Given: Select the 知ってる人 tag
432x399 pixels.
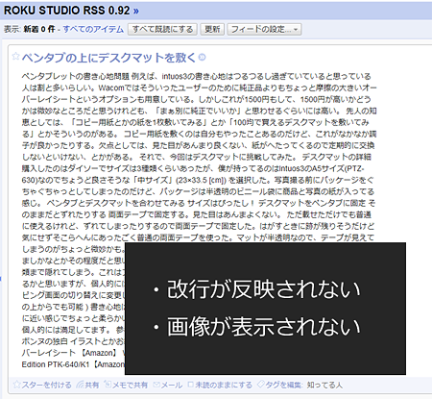Looking at the screenshot, I should (324, 385).
